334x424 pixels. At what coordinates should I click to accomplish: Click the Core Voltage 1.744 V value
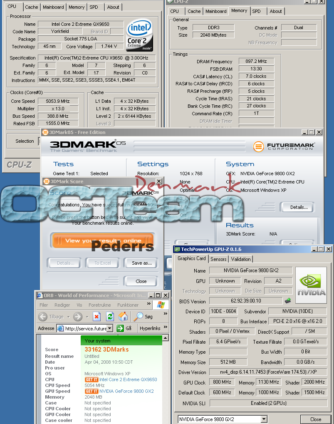pos(109,47)
